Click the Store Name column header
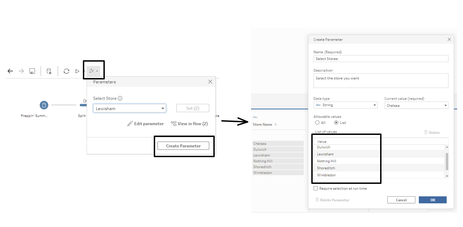Screen dimensions: 463x227 (262, 124)
